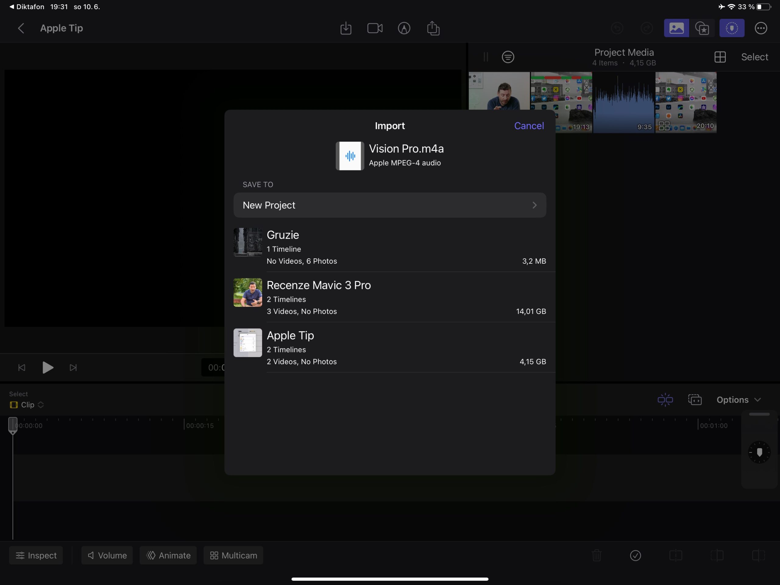
Task: Open the more options ellipsis icon
Action: coord(761,28)
